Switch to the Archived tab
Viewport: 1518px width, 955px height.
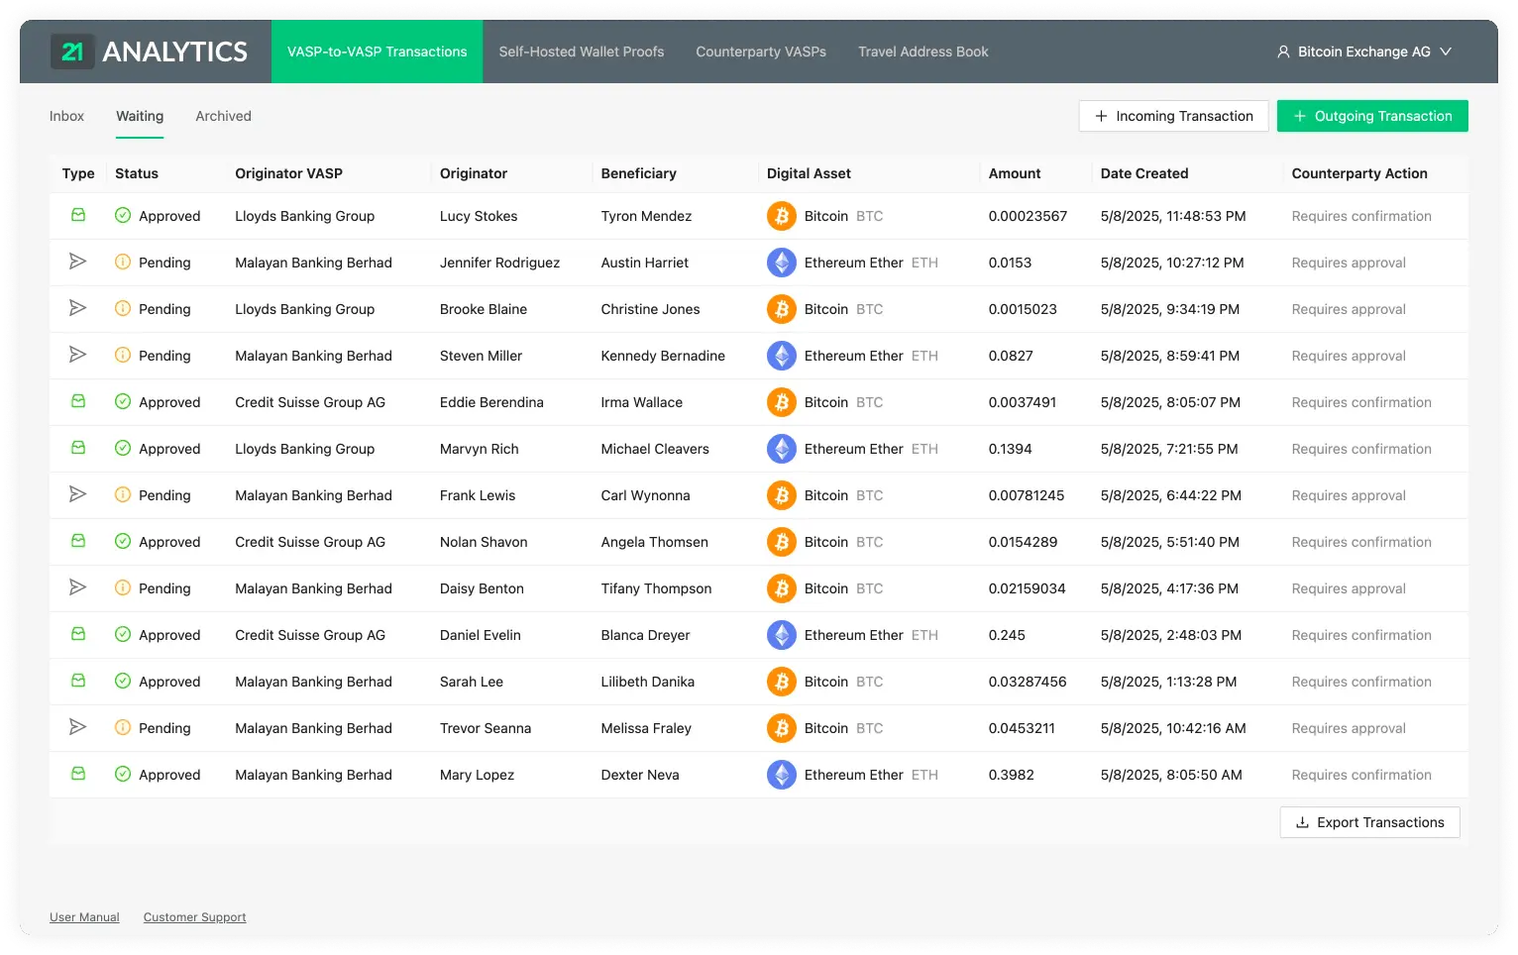coord(222,116)
